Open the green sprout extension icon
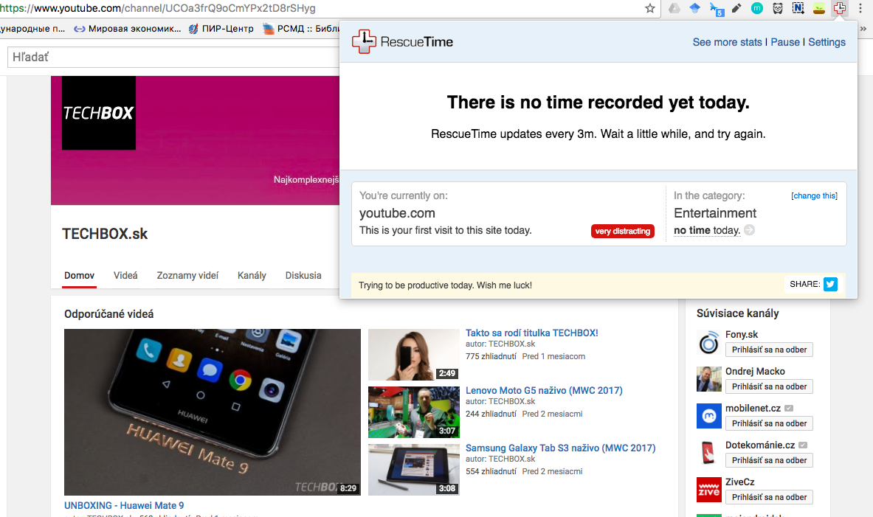873x517 pixels. (x=819, y=8)
